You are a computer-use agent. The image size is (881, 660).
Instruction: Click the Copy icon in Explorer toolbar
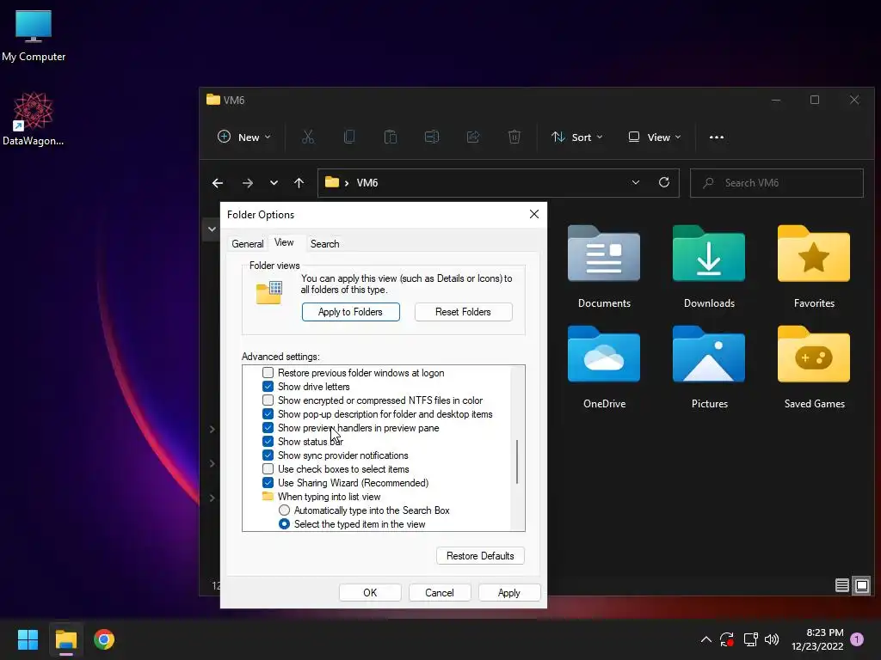[x=349, y=137]
